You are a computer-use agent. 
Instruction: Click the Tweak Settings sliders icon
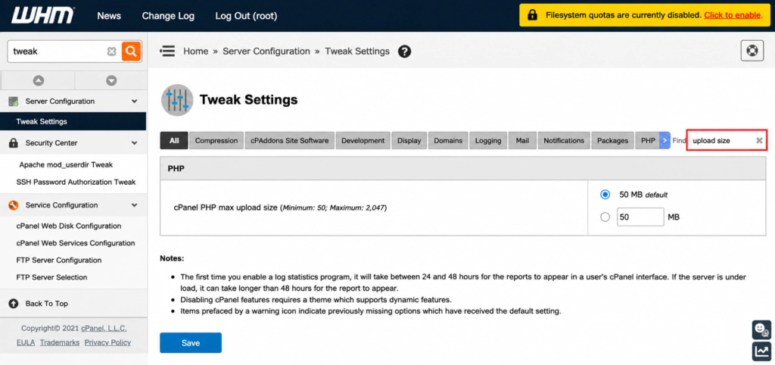[177, 100]
